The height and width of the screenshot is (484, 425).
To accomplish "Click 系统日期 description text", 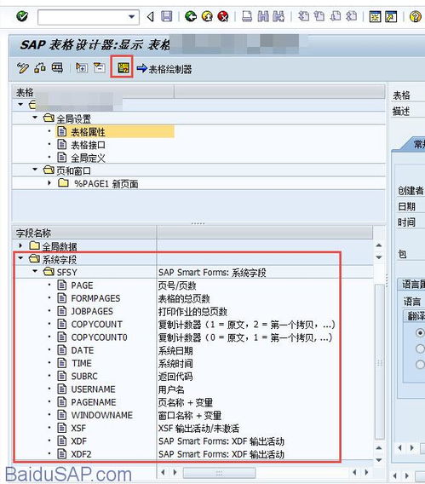I will pos(175,350).
